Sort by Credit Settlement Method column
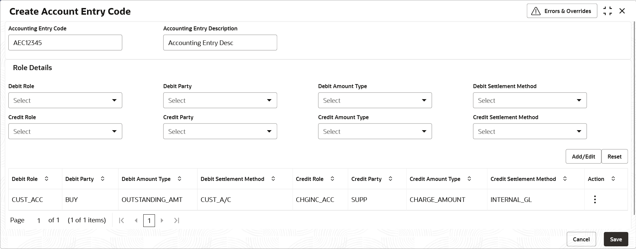Viewport: 636px width, 249px height. [565, 179]
